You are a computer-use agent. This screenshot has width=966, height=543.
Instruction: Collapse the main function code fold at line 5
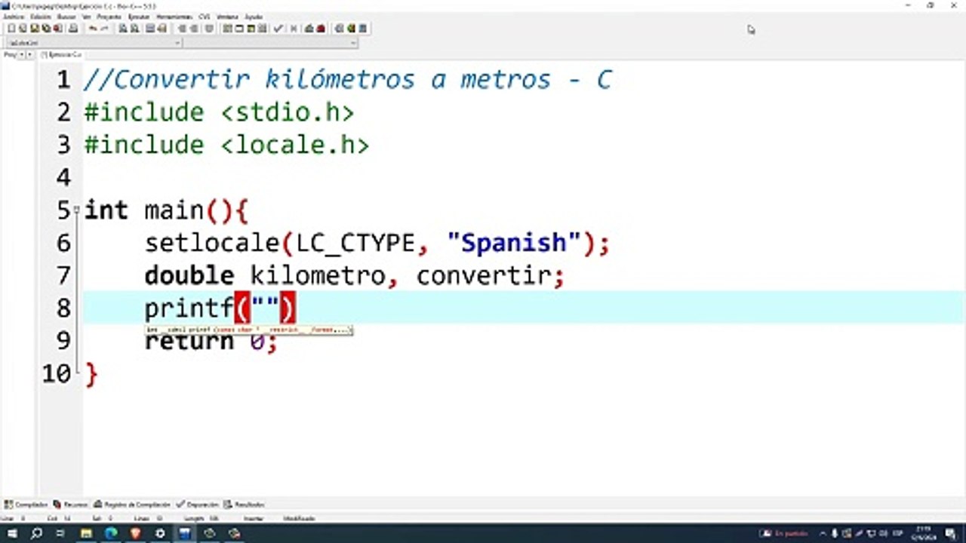(x=77, y=210)
